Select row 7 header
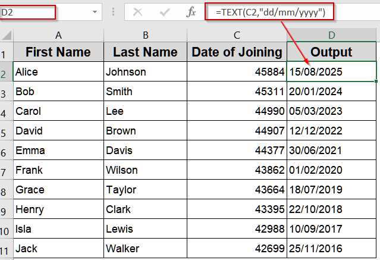Image resolution: width=380 pixels, height=260 pixels. coord(7,170)
